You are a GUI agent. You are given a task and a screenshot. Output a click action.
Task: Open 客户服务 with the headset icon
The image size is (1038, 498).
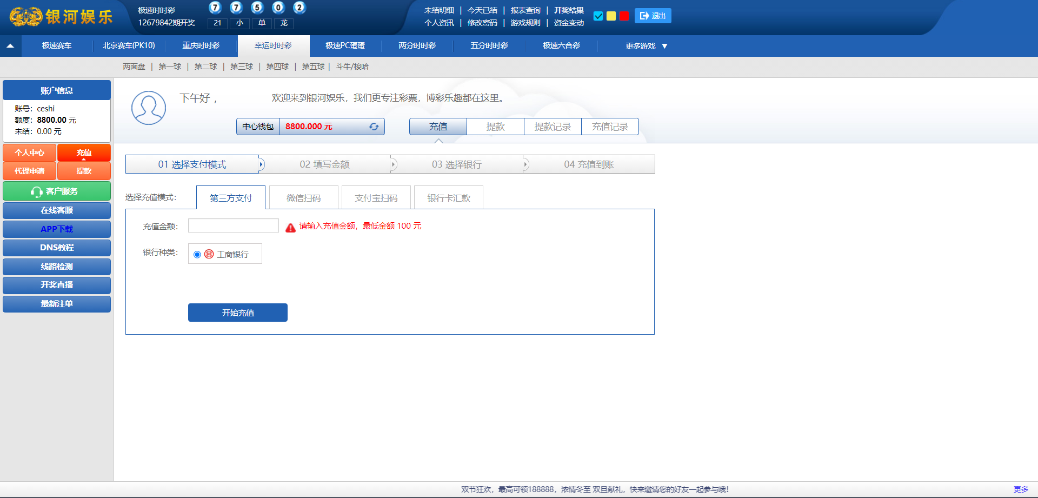(56, 191)
